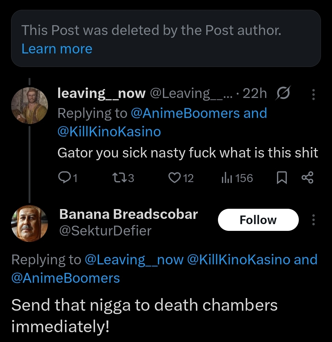Click the @SekturDefier handle
The height and width of the screenshot is (342, 332).
[105, 231]
